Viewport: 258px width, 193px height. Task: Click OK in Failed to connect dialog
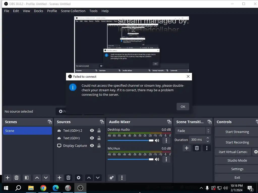(x=183, y=107)
